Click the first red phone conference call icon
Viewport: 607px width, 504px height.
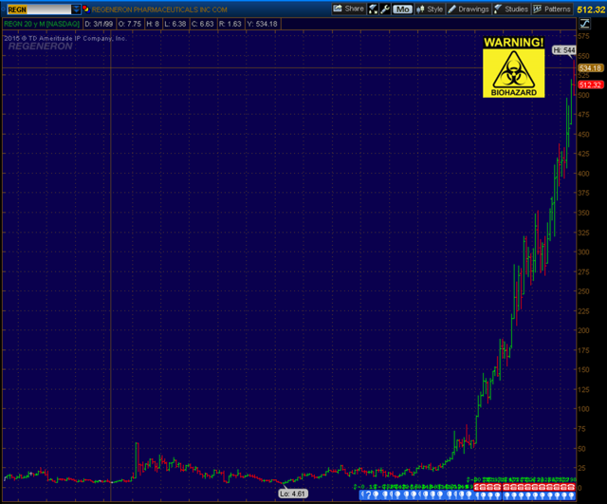pyautogui.click(x=477, y=487)
